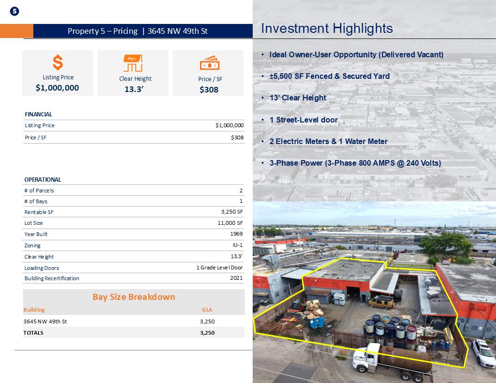Select the 13.3' value in the Clear Height card
Screen dimensions: 496x383
click(x=134, y=89)
